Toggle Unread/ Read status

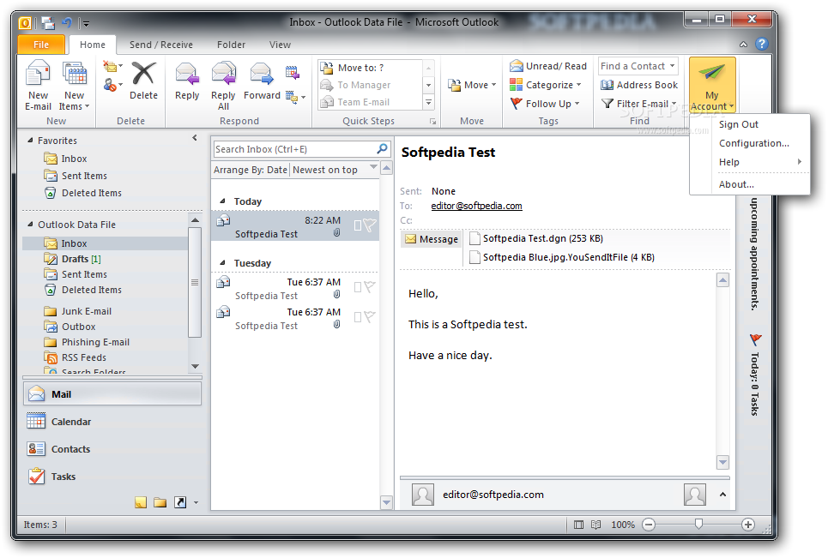click(x=548, y=66)
